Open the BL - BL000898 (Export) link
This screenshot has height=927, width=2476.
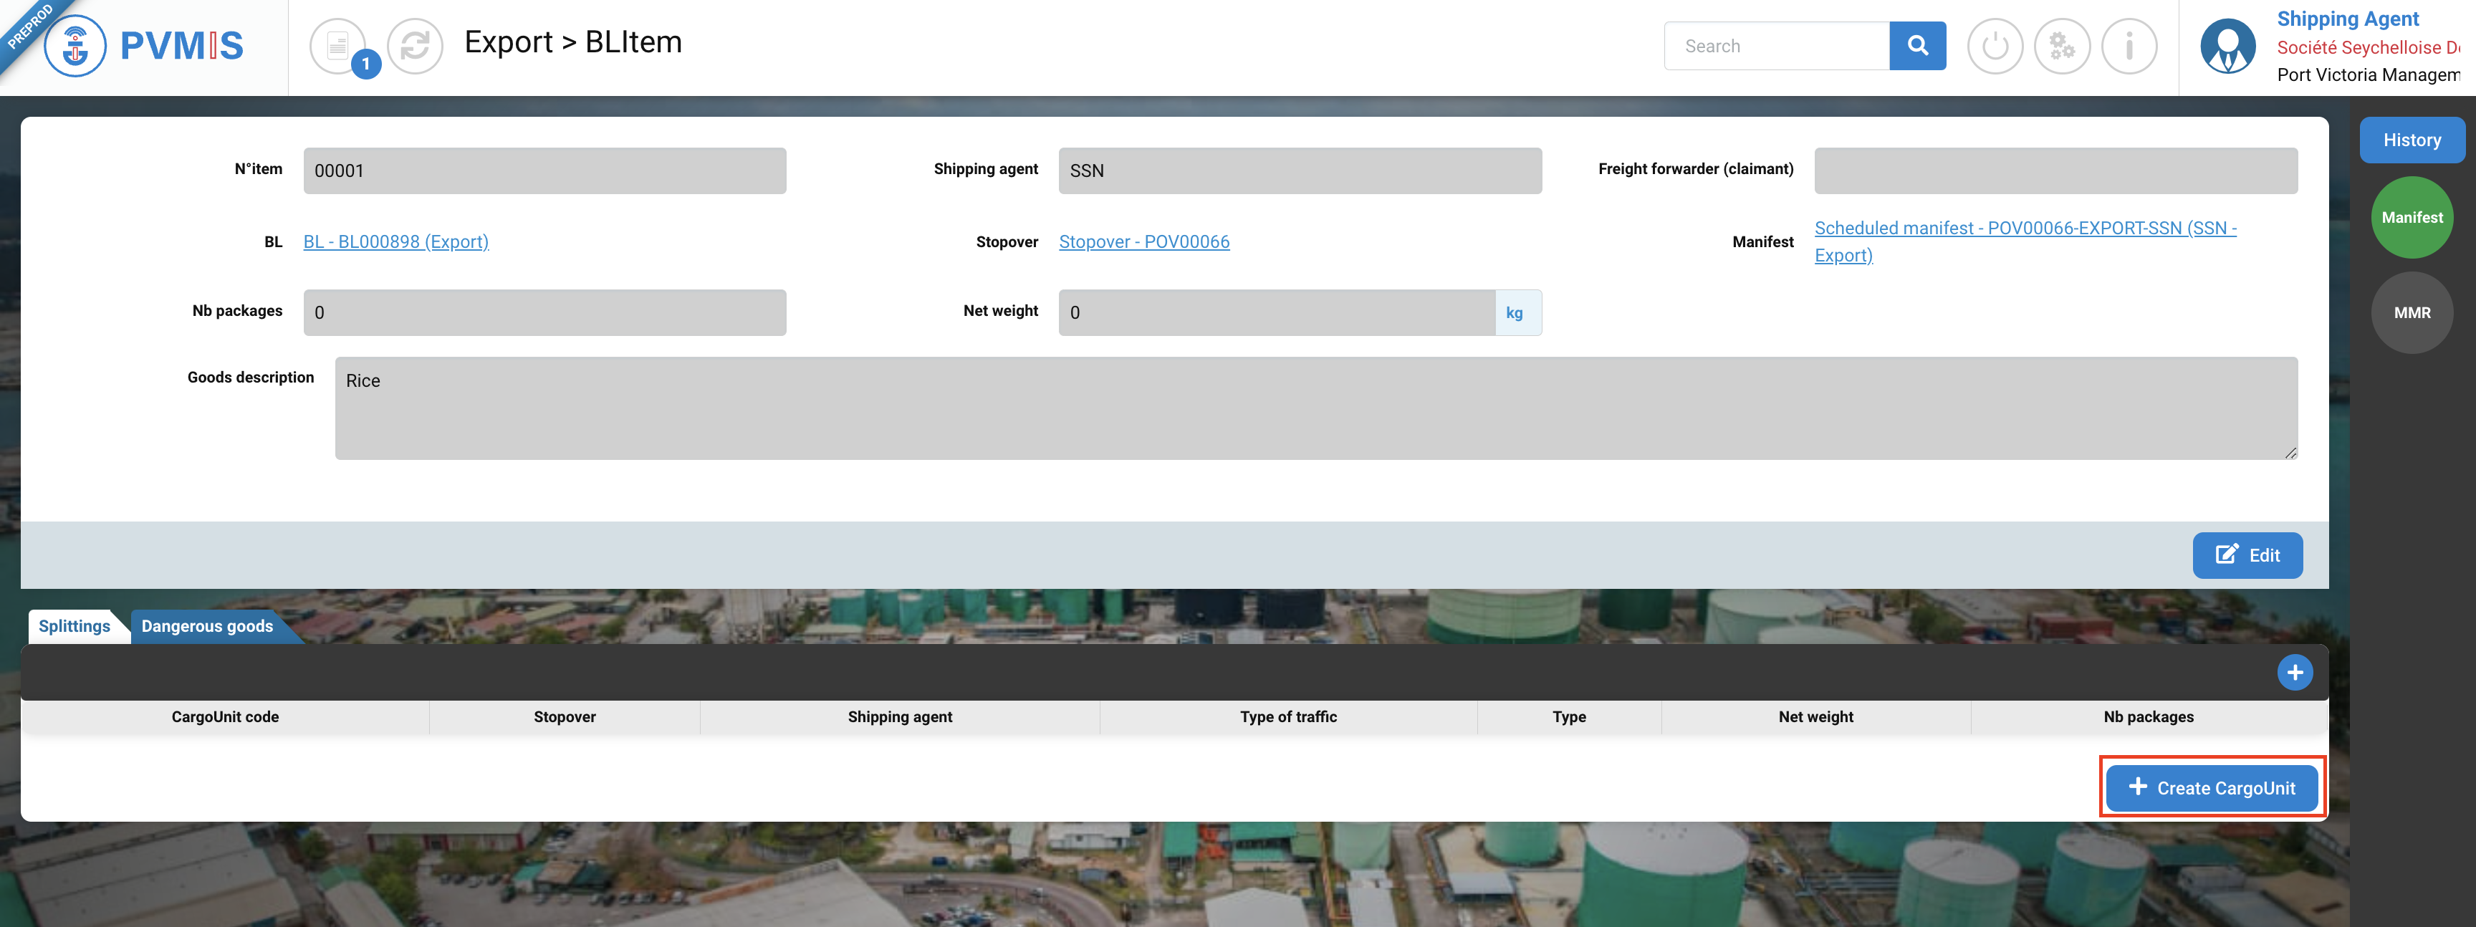tap(396, 241)
